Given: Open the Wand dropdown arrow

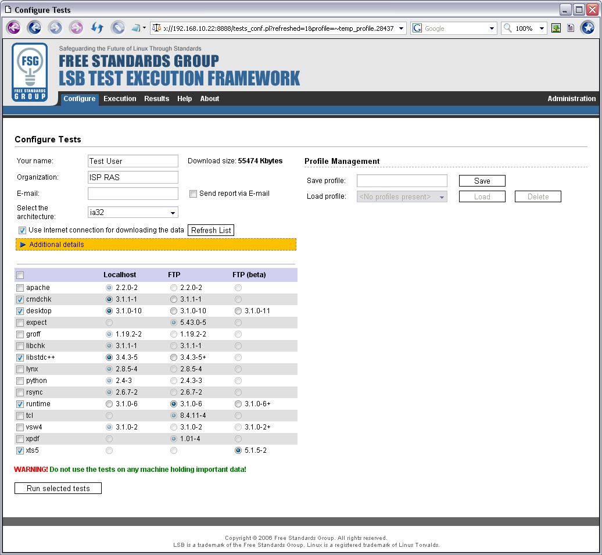Looking at the screenshot, I should pyautogui.click(x=144, y=28).
